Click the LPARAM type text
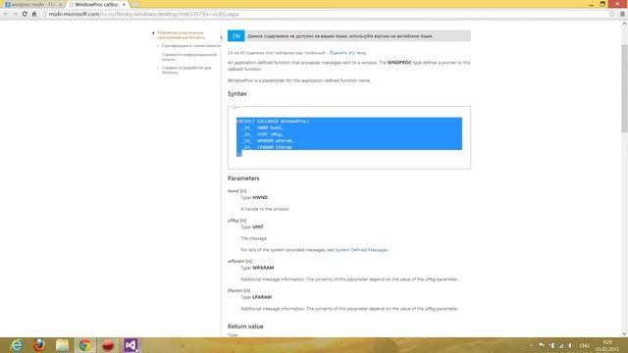This screenshot has height=353, width=628. (262, 297)
